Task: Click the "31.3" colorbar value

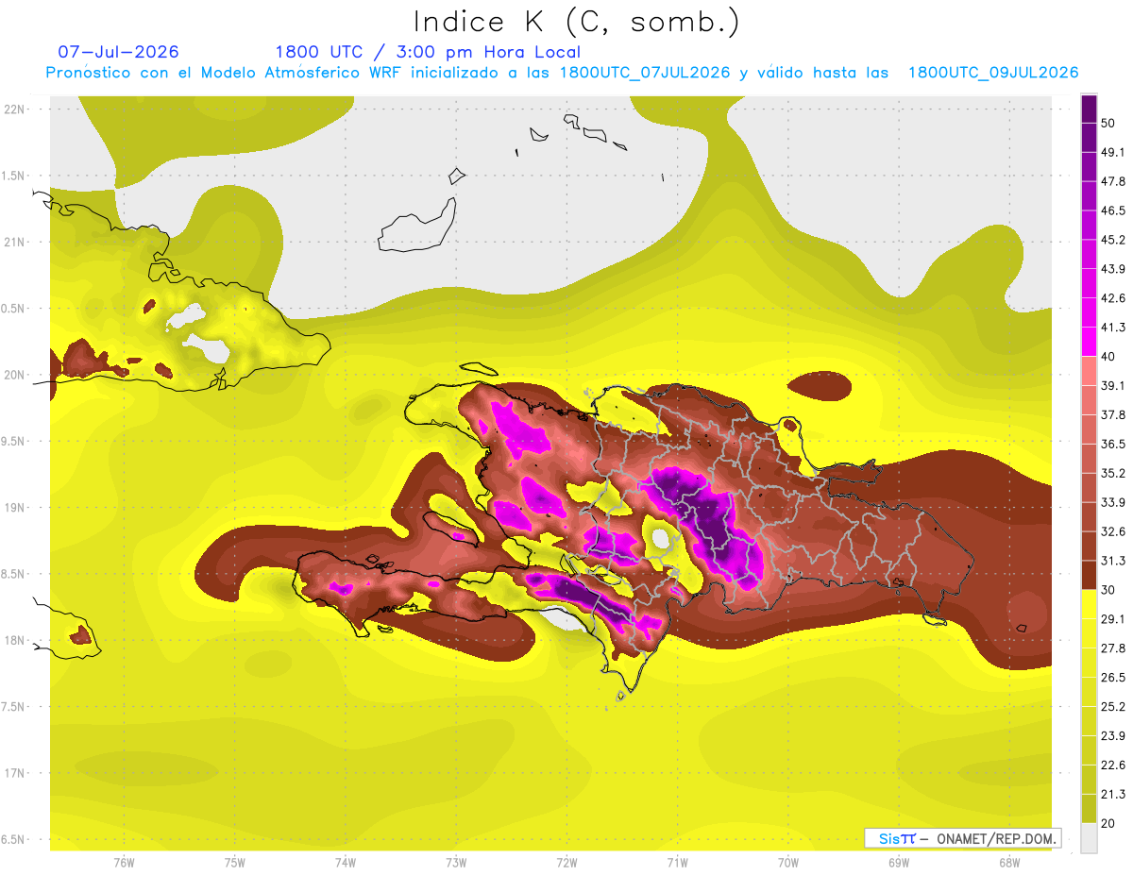Action: pyautogui.click(x=1113, y=561)
